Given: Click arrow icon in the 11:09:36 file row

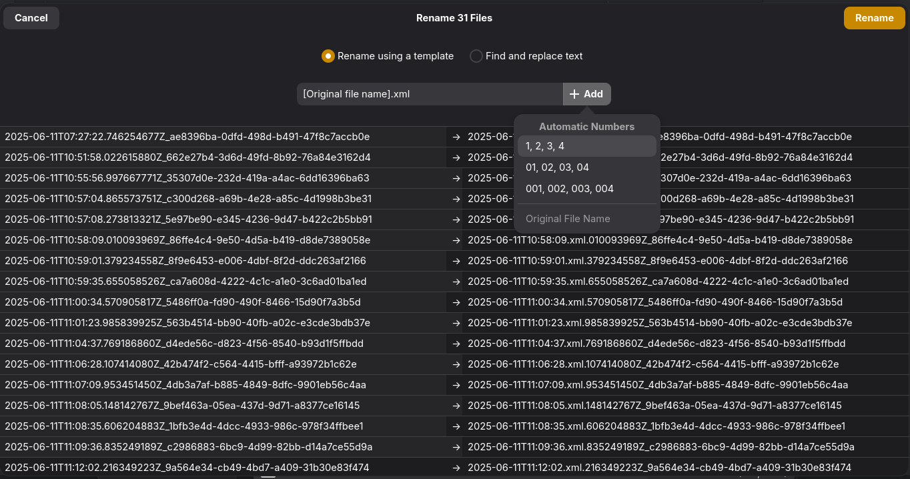Looking at the screenshot, I should (456, 447).
